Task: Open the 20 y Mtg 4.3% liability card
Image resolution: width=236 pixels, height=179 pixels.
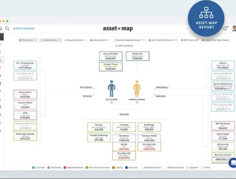Action: tap(149, 146)
